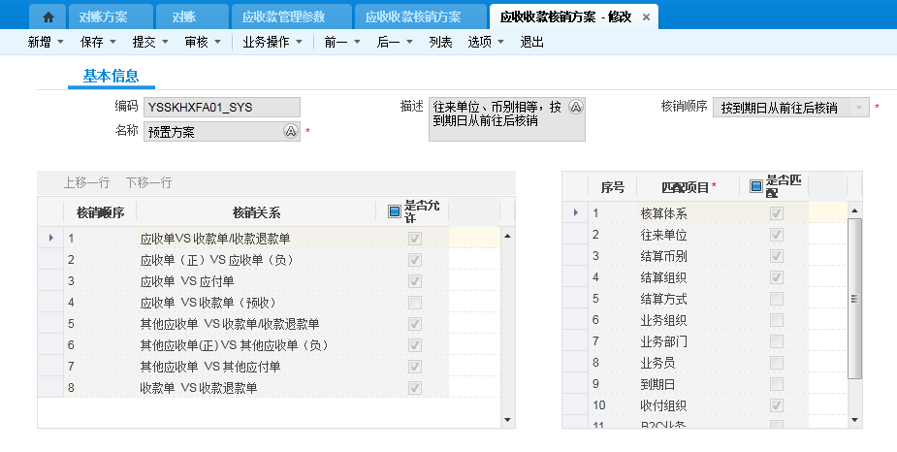
Task: Click multilingual icon in 名称 field
Action: click(x=290, y=131)
